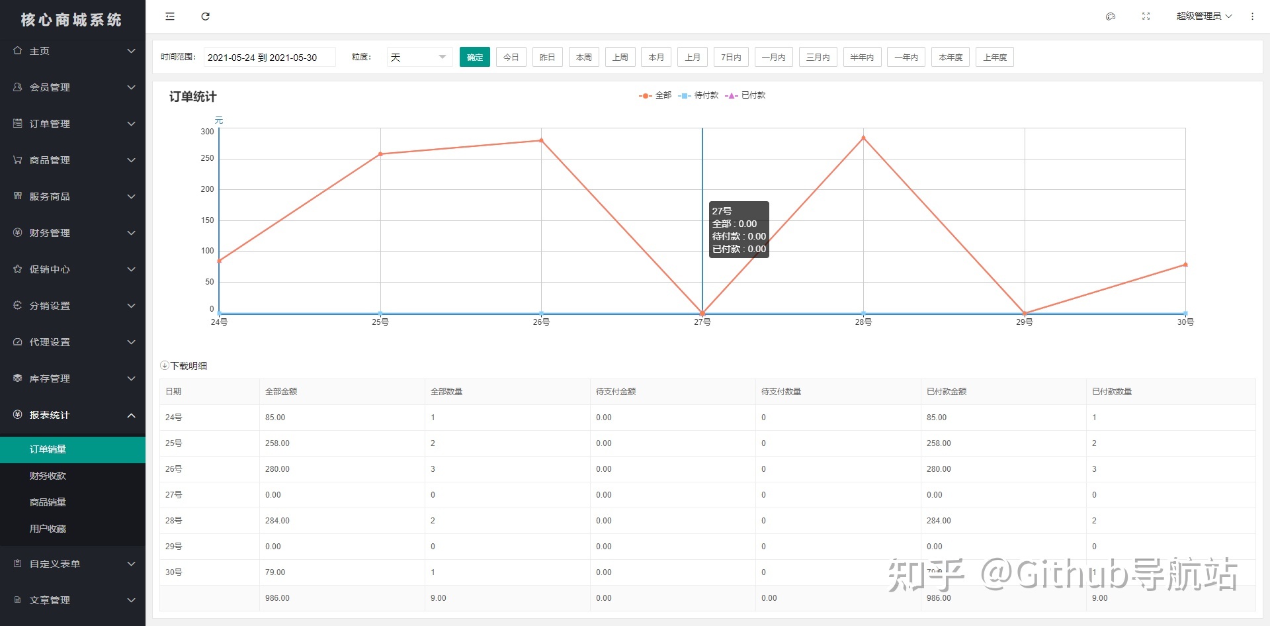This screenshot has width=1270, height=626.
Task: Click the 28号 data point on chart
Action: coord(863,138)
